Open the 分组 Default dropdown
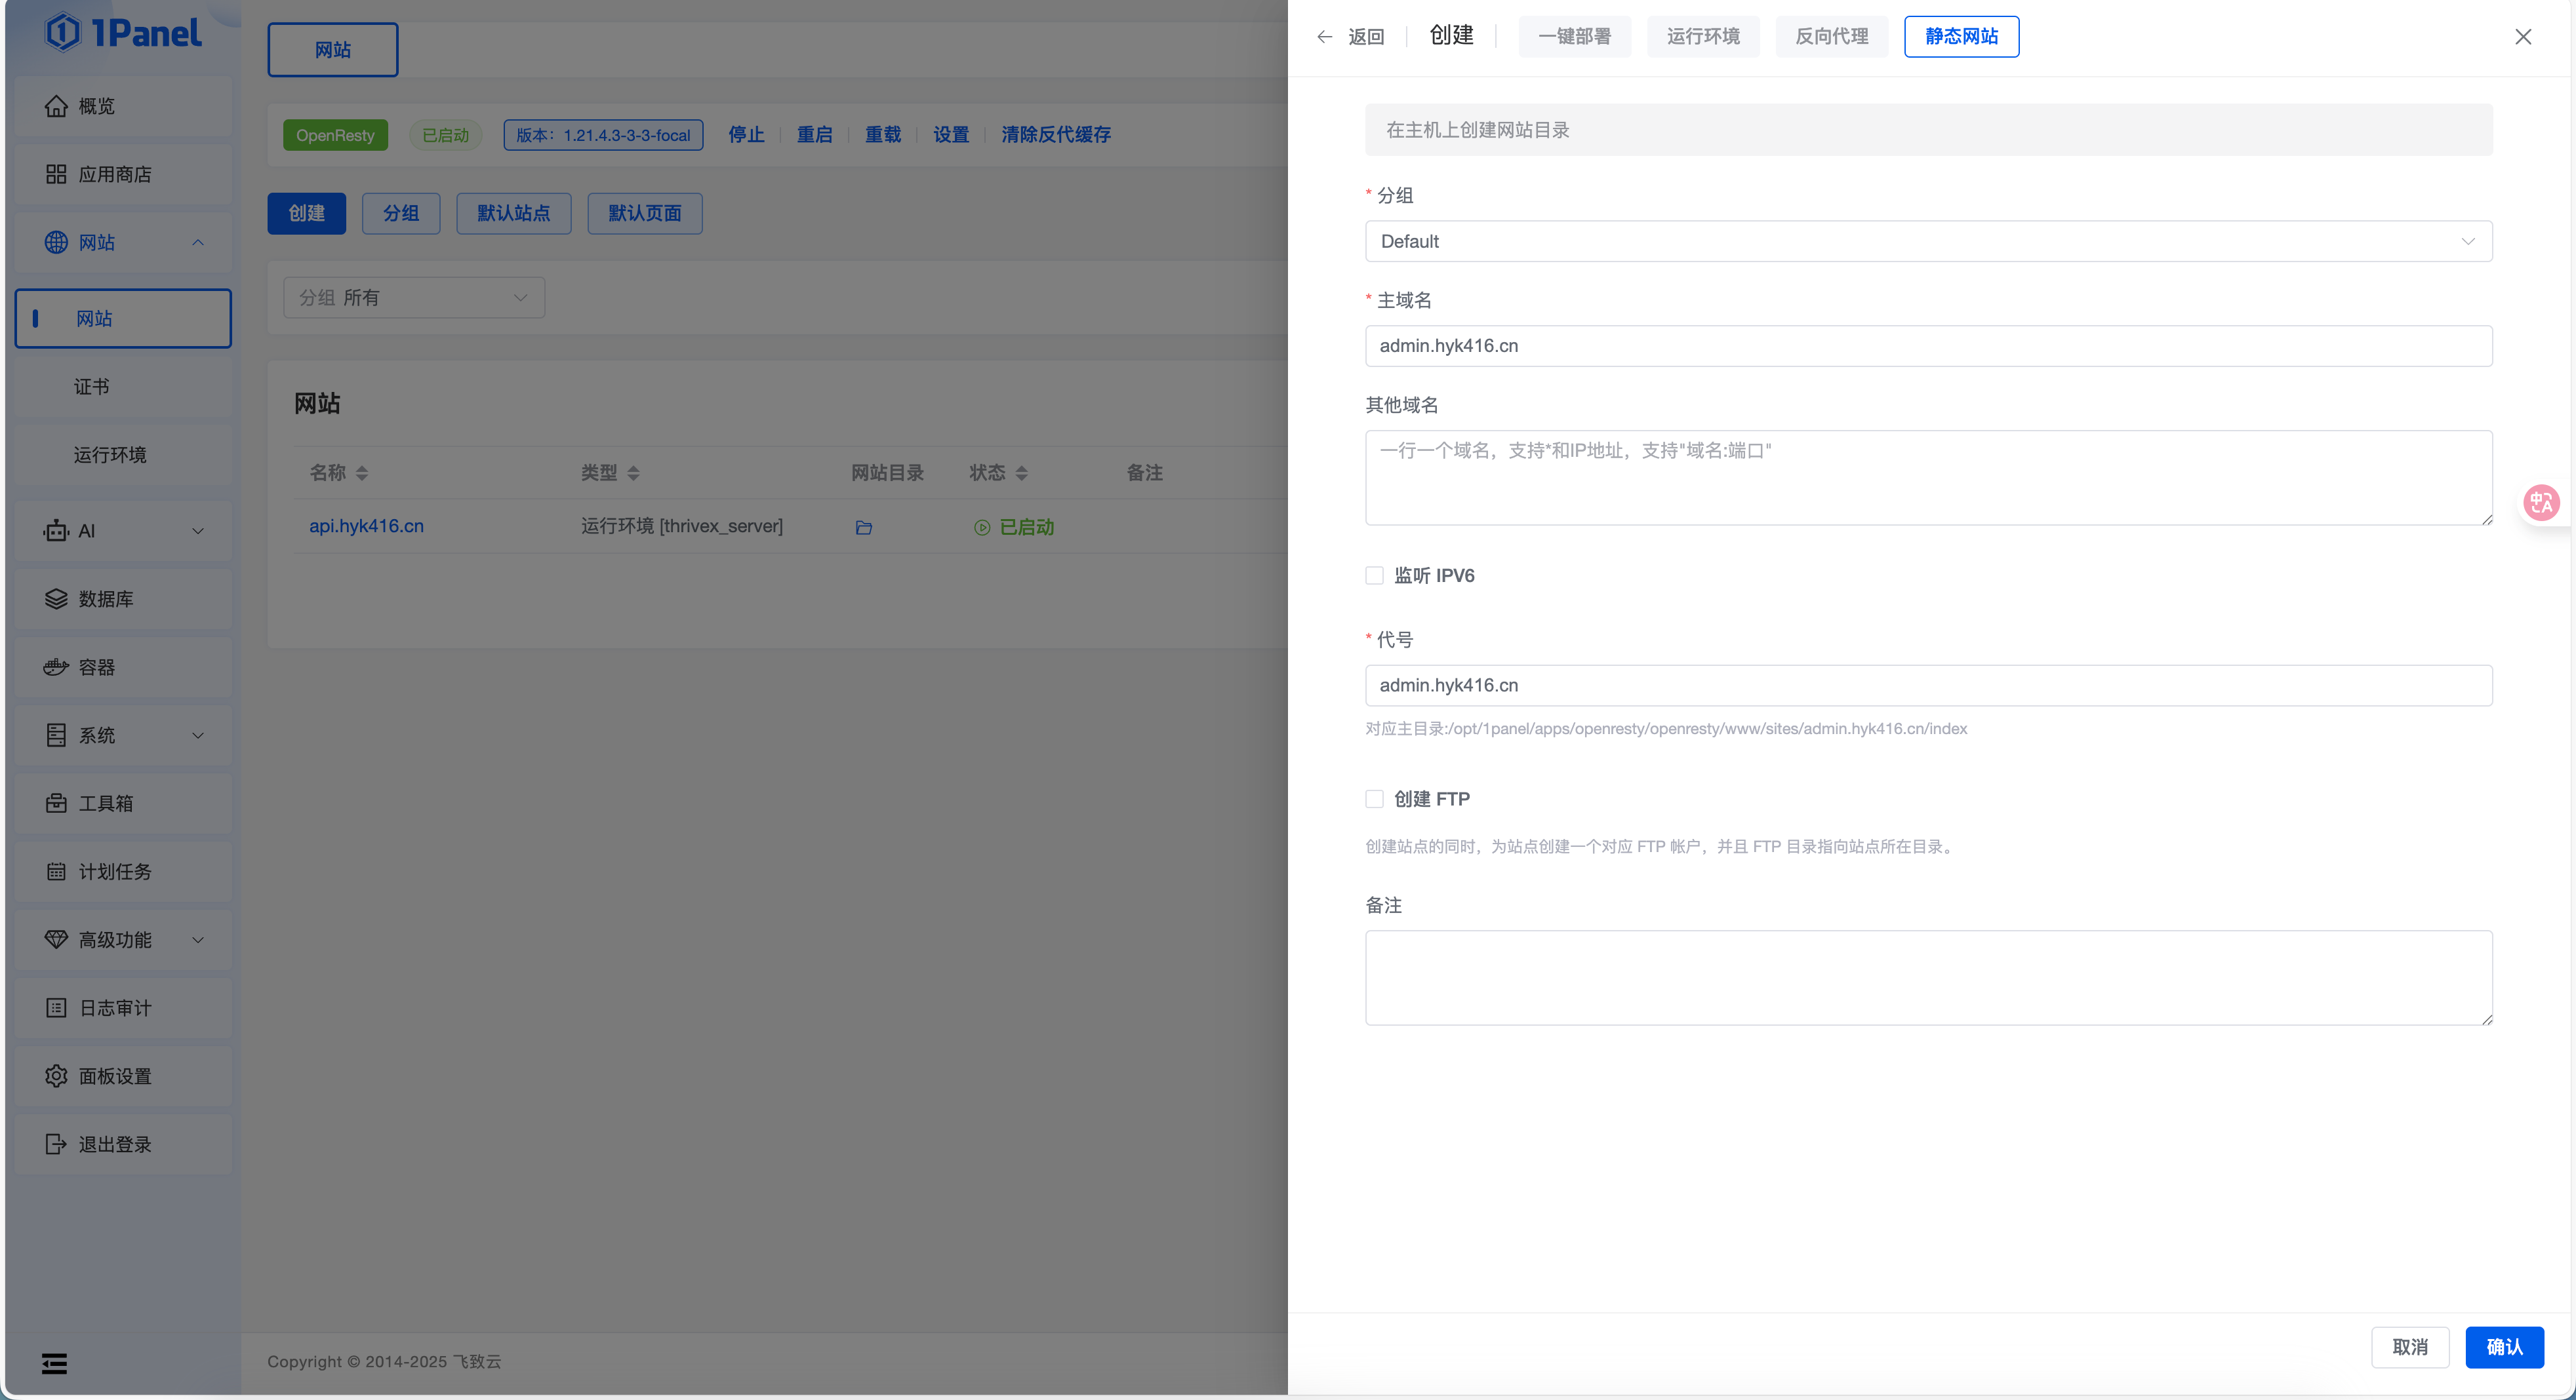 pos(1928,242)
